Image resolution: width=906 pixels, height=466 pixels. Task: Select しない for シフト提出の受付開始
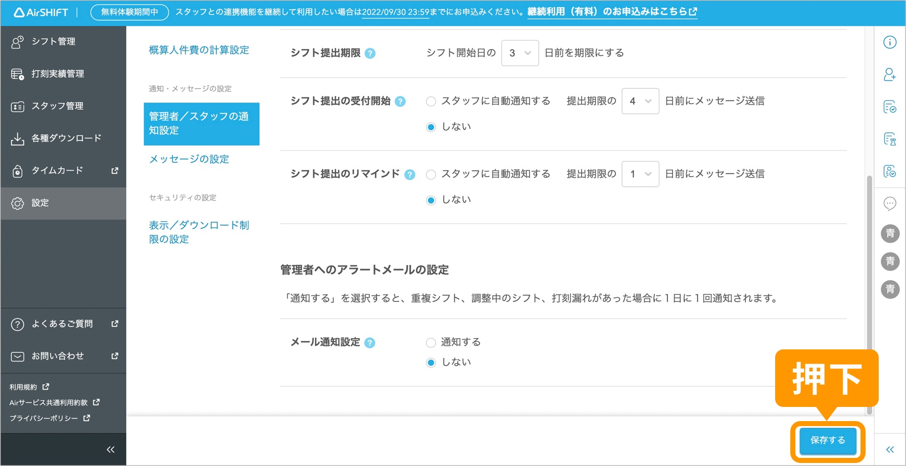coord(431,127)
